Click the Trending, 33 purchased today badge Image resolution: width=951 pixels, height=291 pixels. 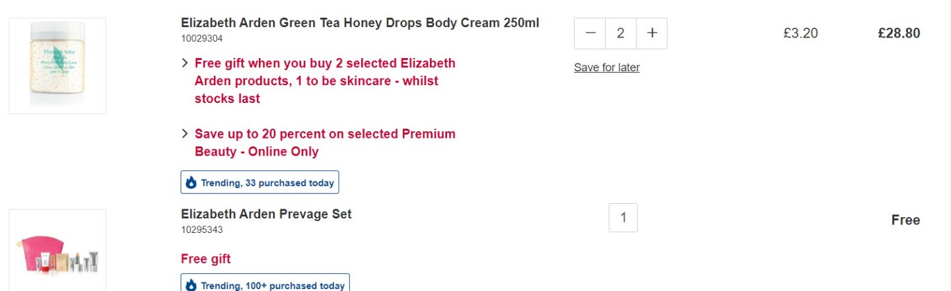260,183
